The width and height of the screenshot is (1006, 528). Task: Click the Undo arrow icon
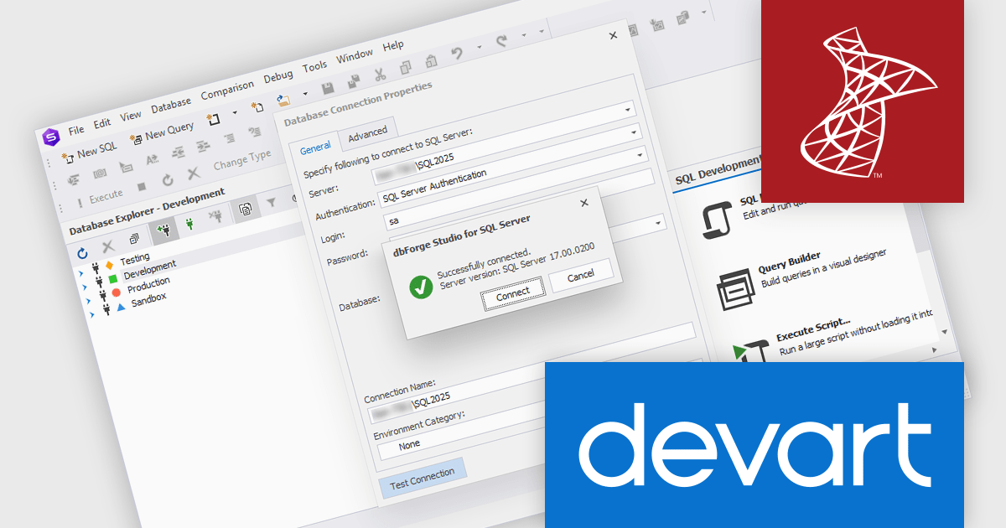tap(458, 53)
